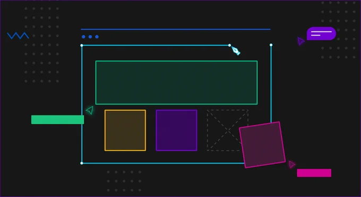Select the yellow outlined square
Viewport: 361px width, 197px height.
click(125, 131)
